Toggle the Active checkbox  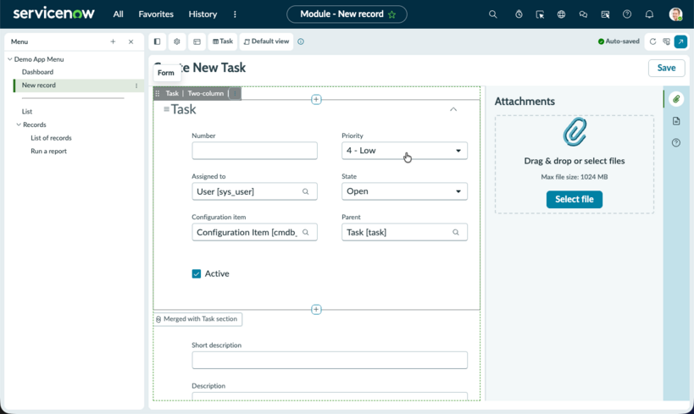click(197, 273)
